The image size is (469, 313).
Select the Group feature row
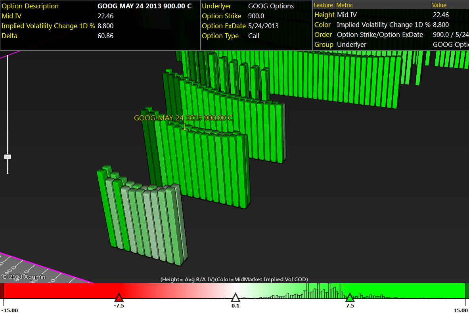point(324,44)
